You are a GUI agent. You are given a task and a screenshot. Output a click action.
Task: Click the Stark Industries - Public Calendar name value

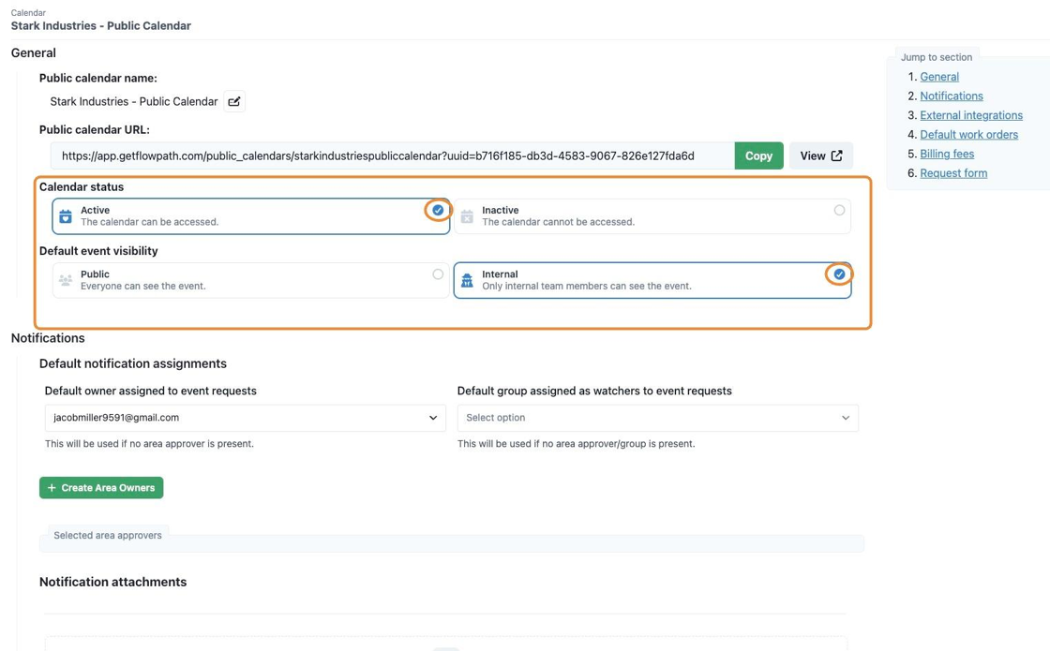click(x=134, y=102)
